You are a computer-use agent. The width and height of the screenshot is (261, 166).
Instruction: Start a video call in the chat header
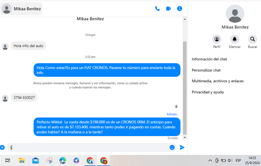(x=169, y=9)
